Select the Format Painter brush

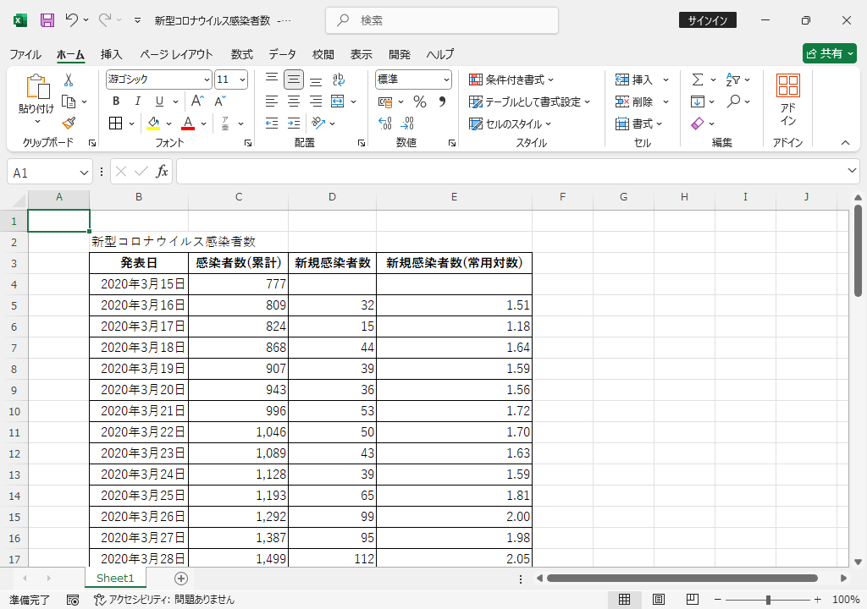[x=69, y=123]
